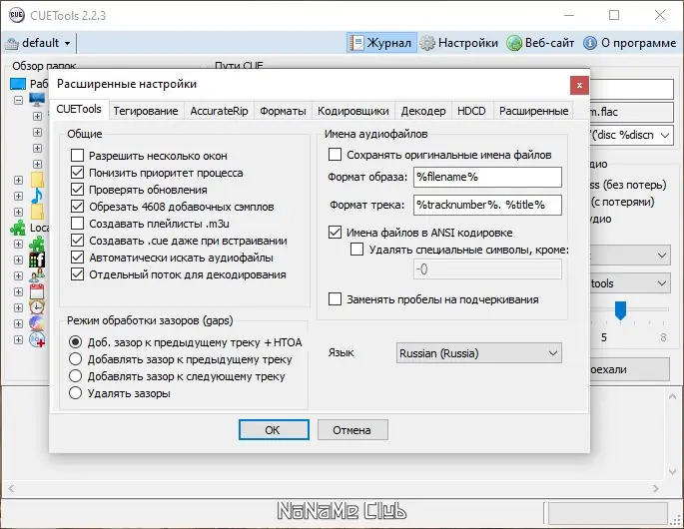Select the black freedb 'f' icon in the tree
The height and width of the screenshot is (529, 684).
(x=37, y=260)
